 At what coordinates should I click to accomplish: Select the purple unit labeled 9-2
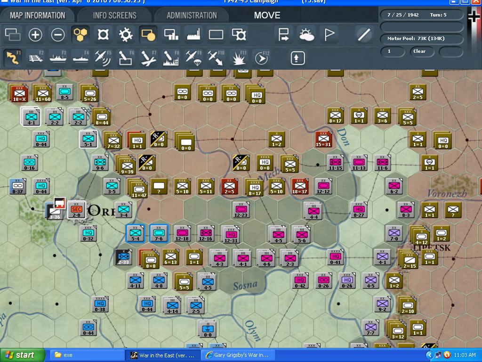(382, 304)
